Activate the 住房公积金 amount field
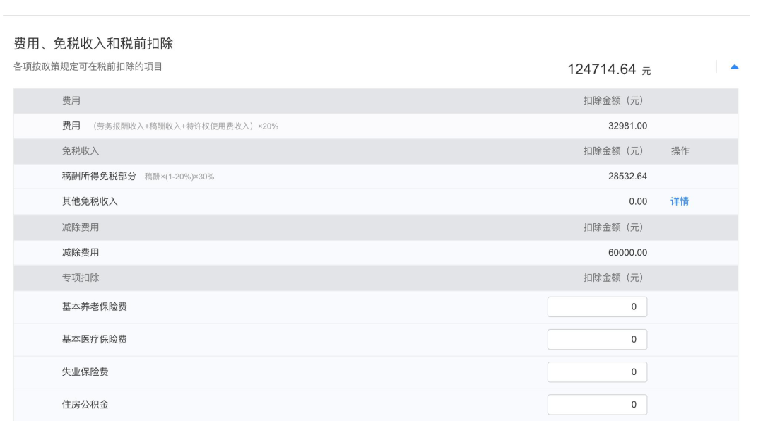 [x=597, y=405]
